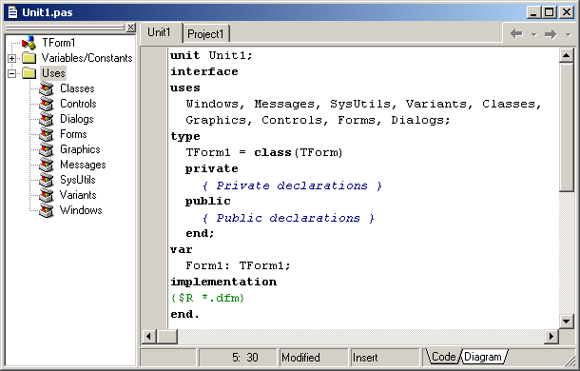Click the Variants unit icon
The height and width of the screenshot is (371, 580).
(47, 195)
